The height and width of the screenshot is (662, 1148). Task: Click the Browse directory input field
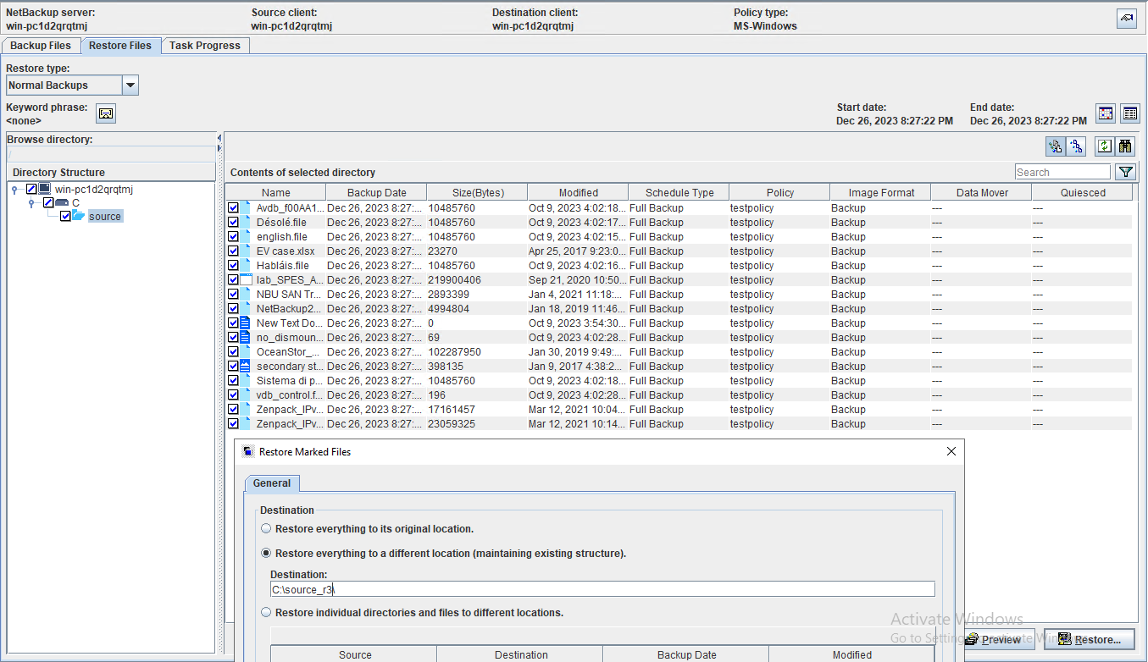pyautogui.click(x=111, y=154)
